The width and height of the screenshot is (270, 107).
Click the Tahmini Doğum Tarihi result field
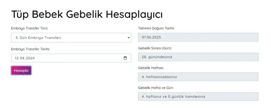(x=198, y=37)
